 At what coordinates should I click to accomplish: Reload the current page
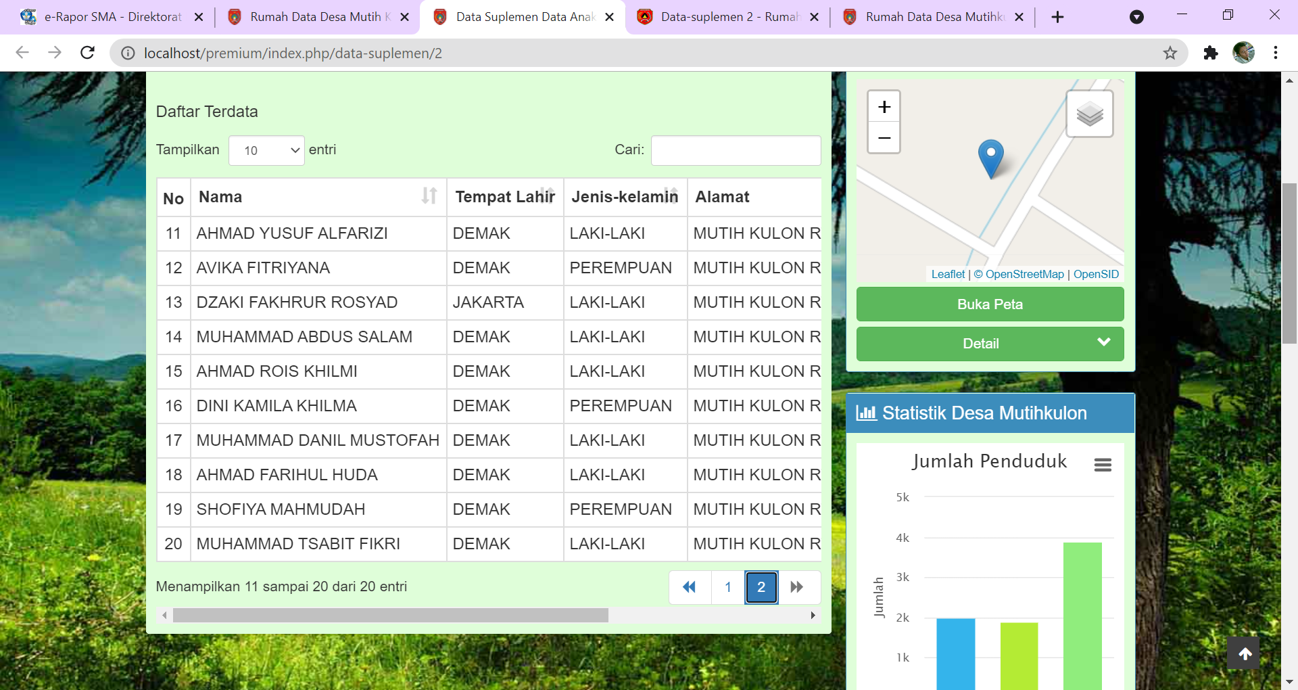click(x=87, y=53)
